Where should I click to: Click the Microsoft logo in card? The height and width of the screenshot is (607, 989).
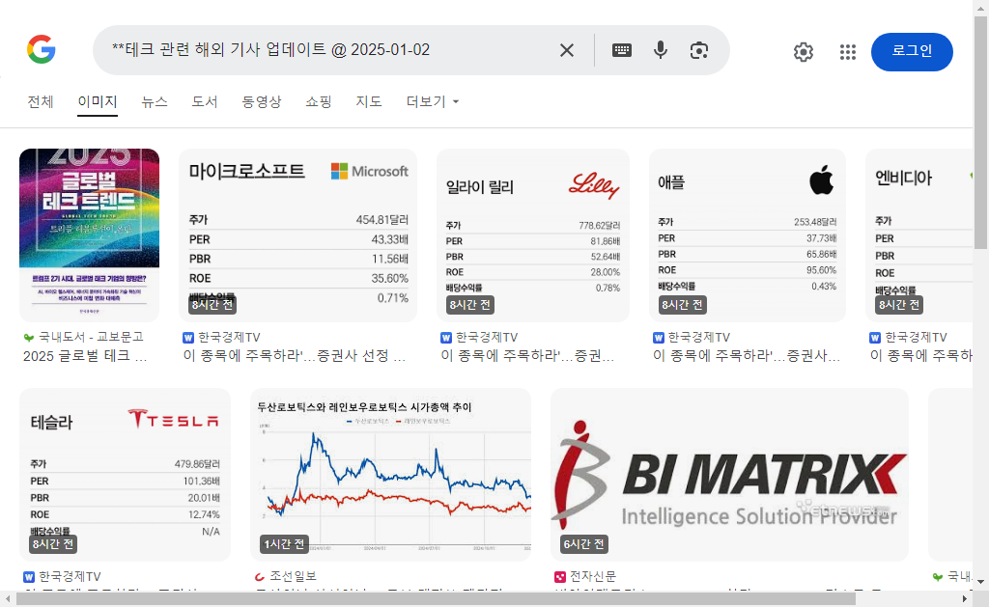(x=370, y=171)
